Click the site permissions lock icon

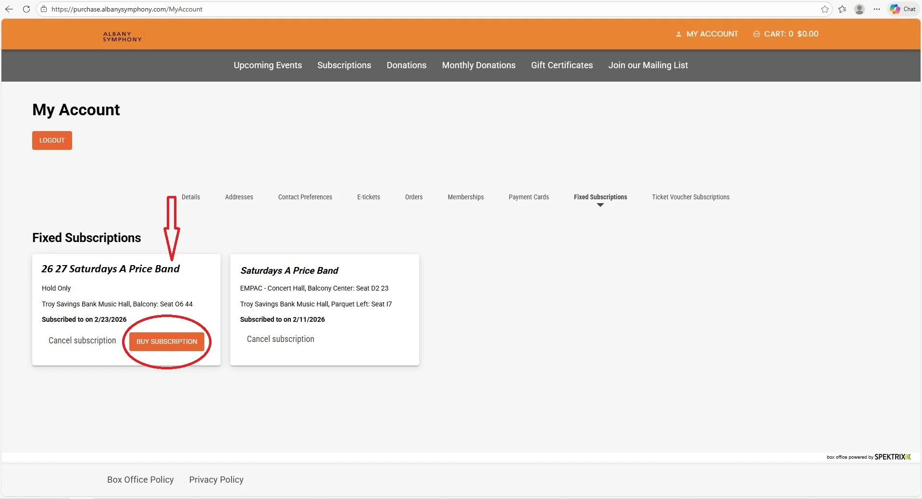43,9
